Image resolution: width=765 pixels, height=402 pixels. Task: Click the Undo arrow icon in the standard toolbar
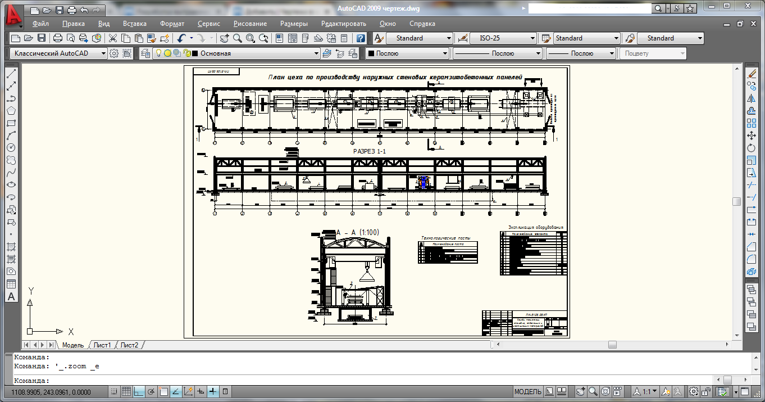click(x=181, y=38)
